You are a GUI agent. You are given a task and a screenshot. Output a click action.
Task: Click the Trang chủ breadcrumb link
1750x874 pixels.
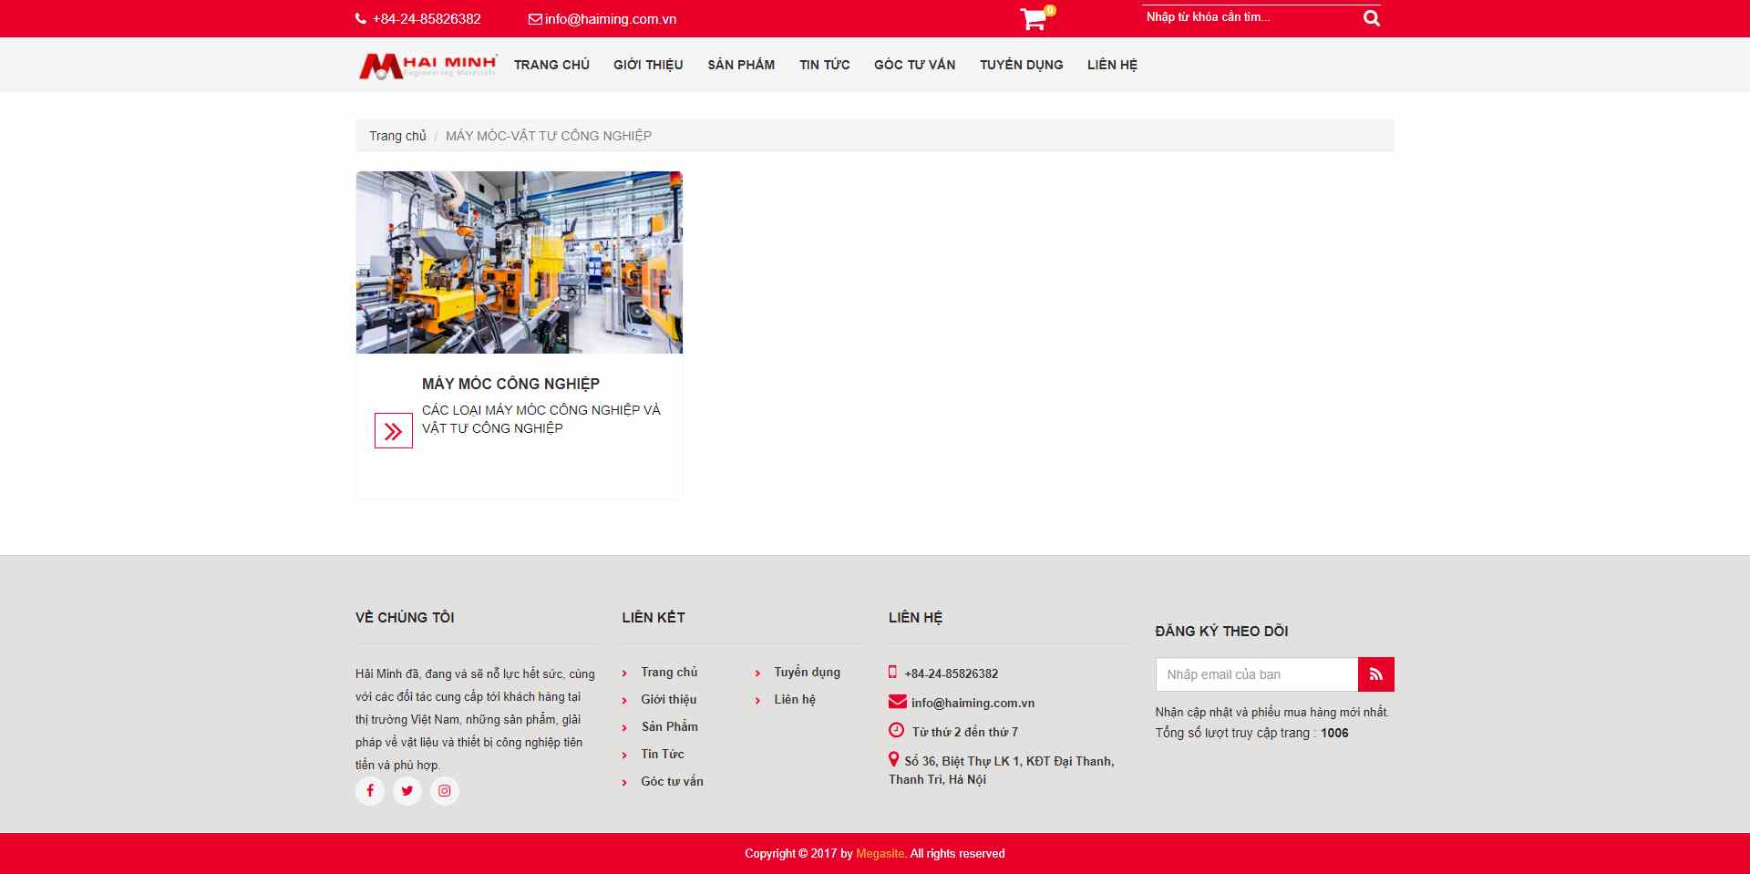[x=397, y=136]
